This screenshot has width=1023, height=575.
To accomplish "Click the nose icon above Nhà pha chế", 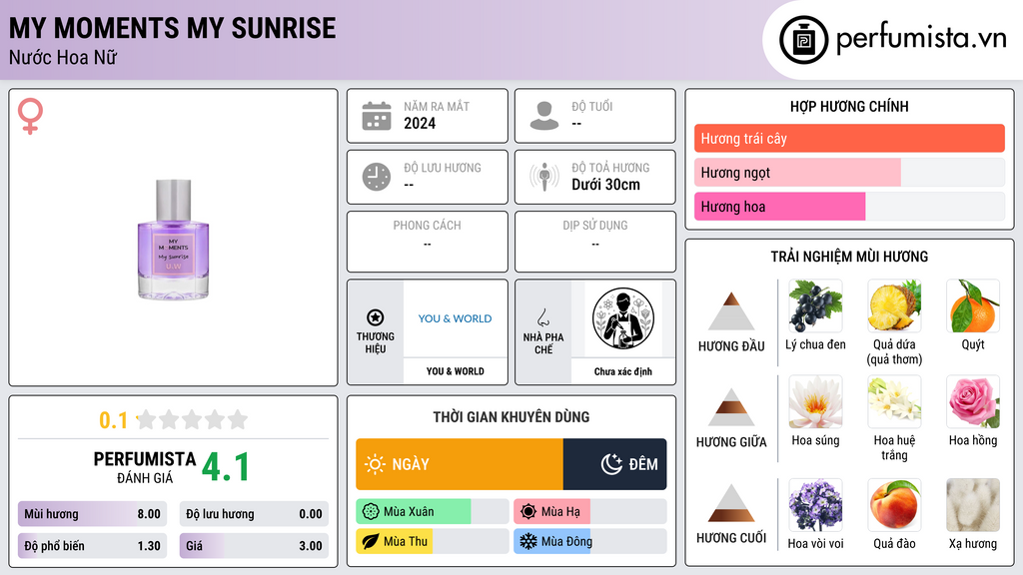I will (542, 317).
